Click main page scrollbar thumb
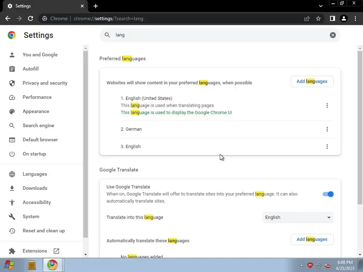The image size is (363, 272). (360, 127)
